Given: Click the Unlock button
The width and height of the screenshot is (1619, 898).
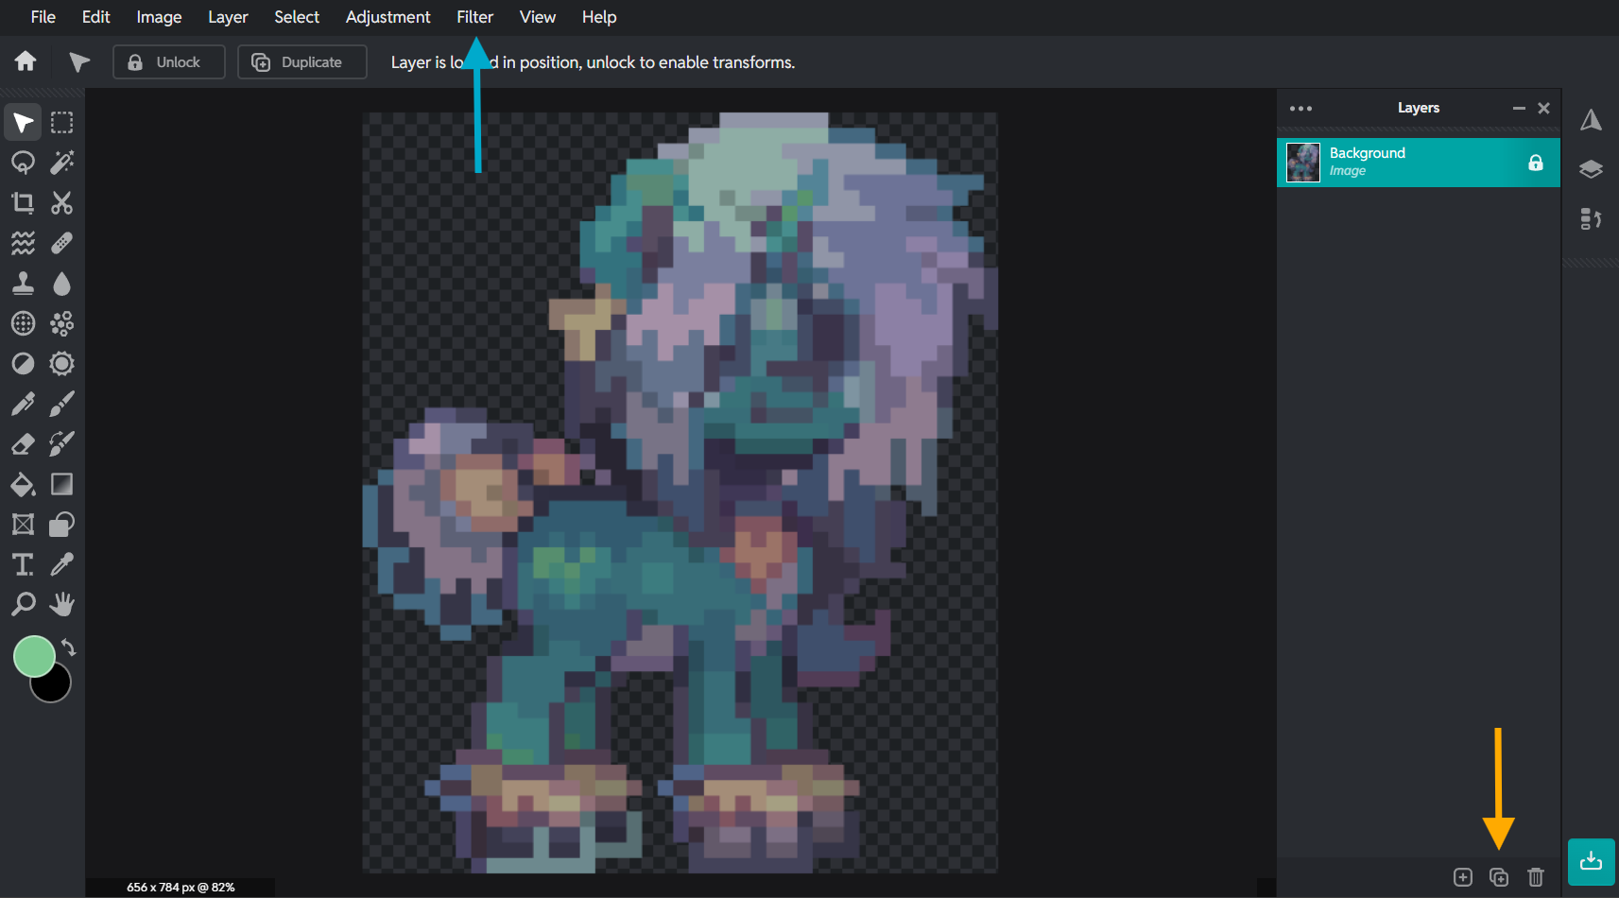Looking at the screenshot, I should tap(169, 62).
